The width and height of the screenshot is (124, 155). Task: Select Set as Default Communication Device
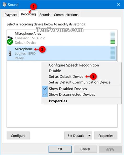coord(80,82)
